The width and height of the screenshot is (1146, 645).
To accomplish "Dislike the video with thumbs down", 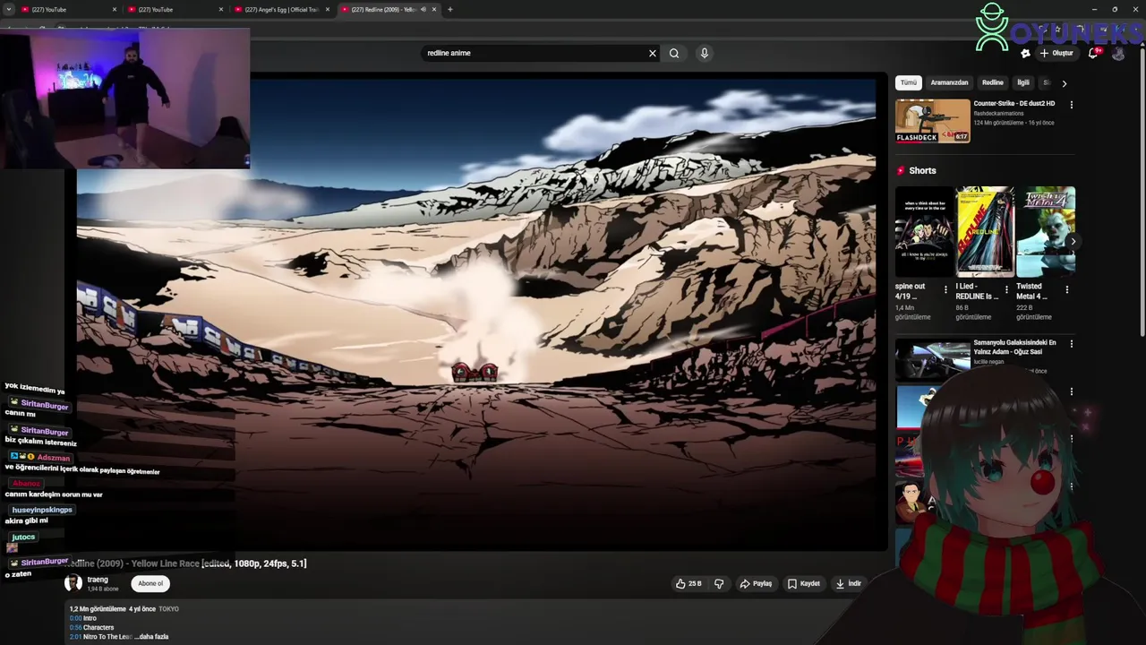I will (719, 583).
